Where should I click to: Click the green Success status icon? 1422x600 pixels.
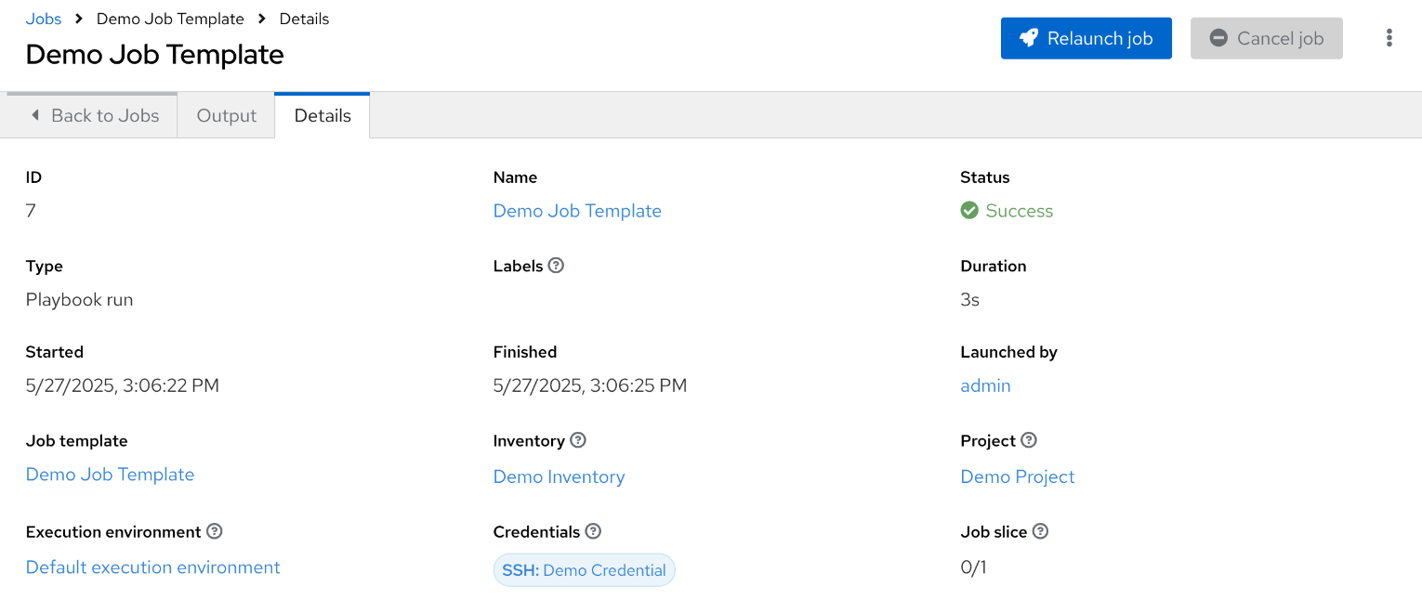[x=968, y=210]
